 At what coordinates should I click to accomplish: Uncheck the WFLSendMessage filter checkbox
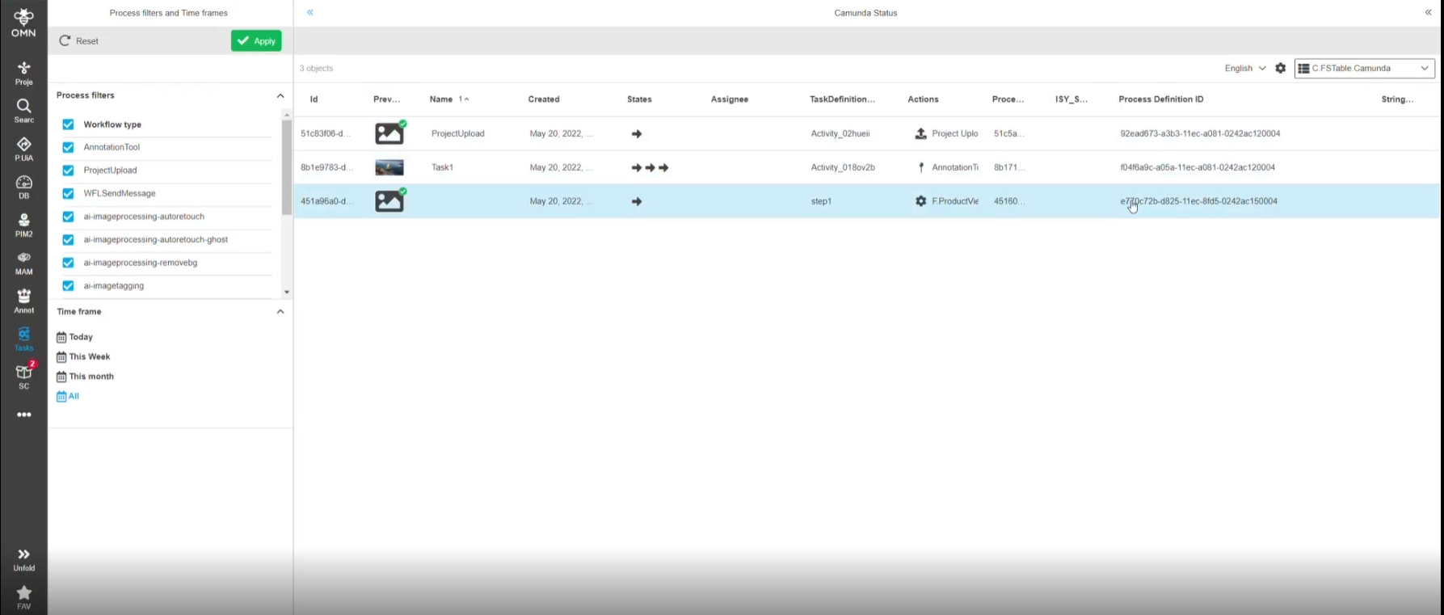[68, 194]
